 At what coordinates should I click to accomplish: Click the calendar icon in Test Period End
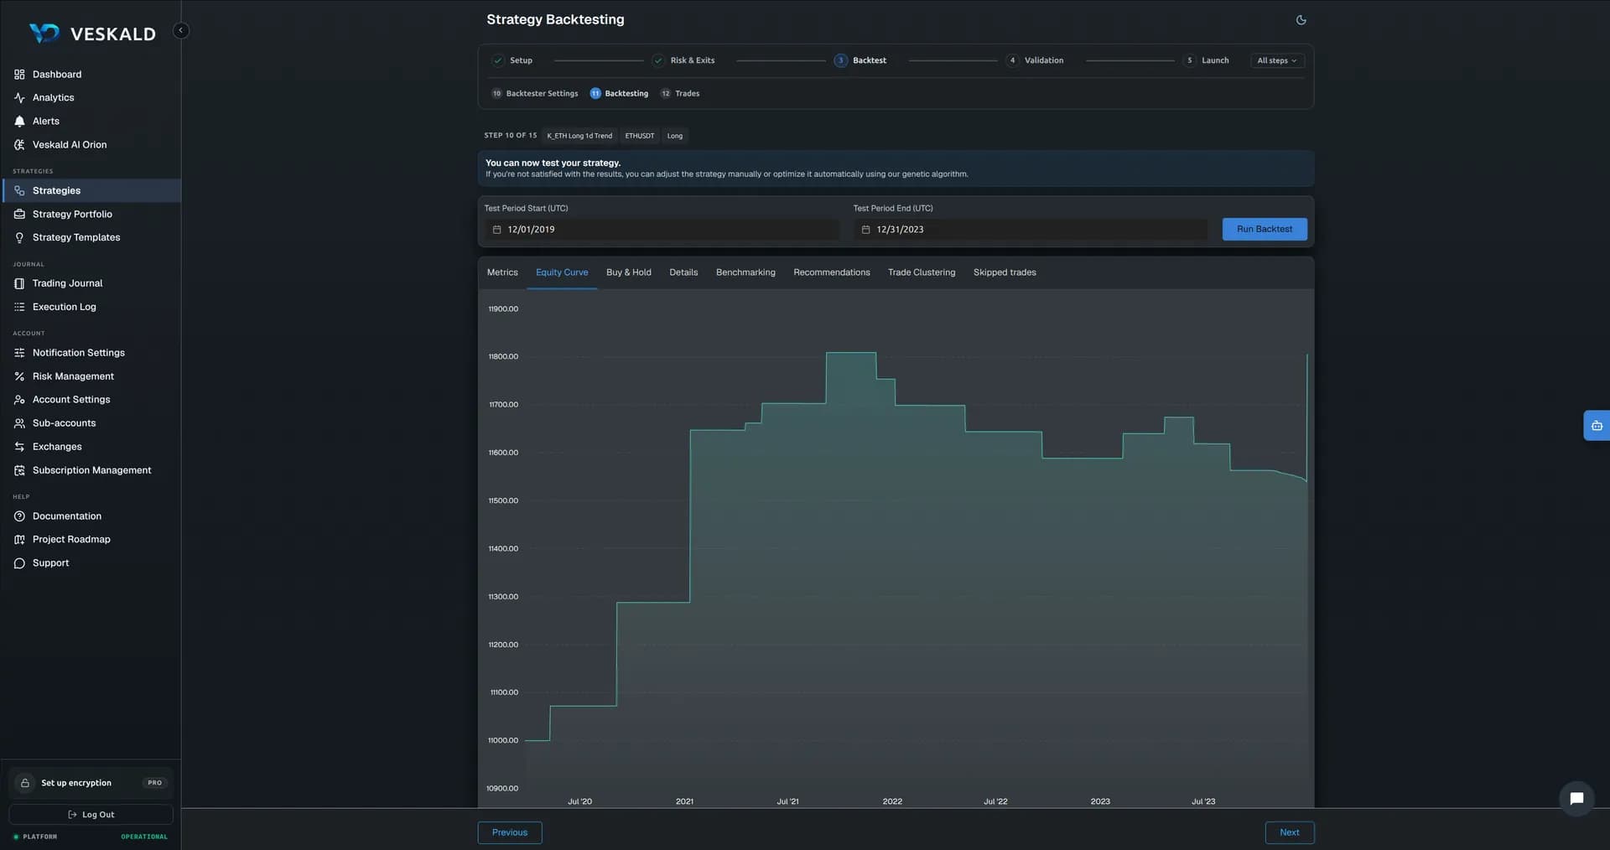tap(865, 231)
